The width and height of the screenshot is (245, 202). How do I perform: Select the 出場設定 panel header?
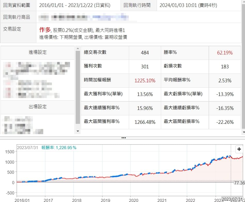tap(38, 107)
